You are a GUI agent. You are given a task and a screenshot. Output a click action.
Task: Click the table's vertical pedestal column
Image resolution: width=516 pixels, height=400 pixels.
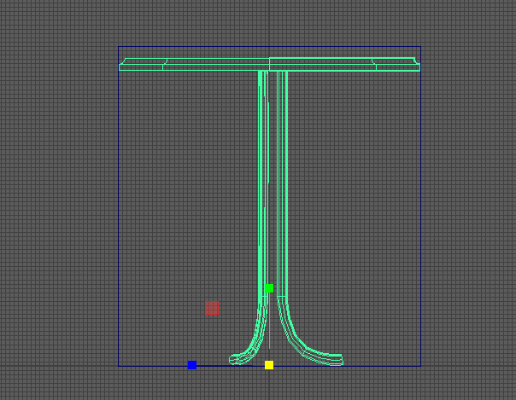tap(273, 188)
